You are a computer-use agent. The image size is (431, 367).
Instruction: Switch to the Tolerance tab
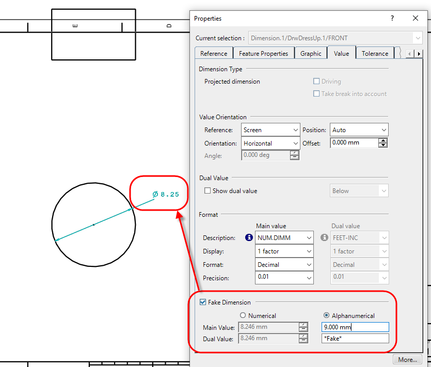(x=375, y=54)
